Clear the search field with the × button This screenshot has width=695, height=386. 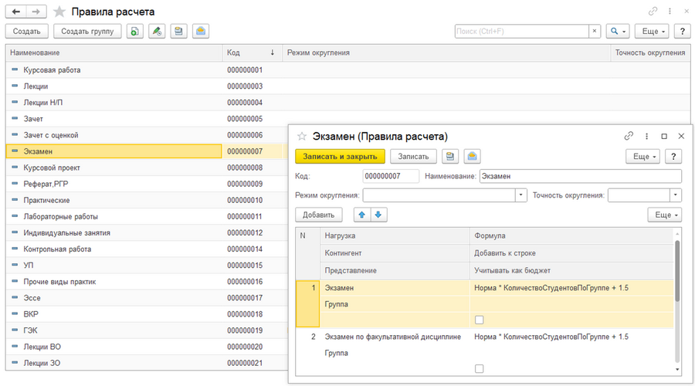[x=595, y=31]
